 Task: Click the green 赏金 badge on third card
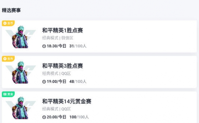8,94
